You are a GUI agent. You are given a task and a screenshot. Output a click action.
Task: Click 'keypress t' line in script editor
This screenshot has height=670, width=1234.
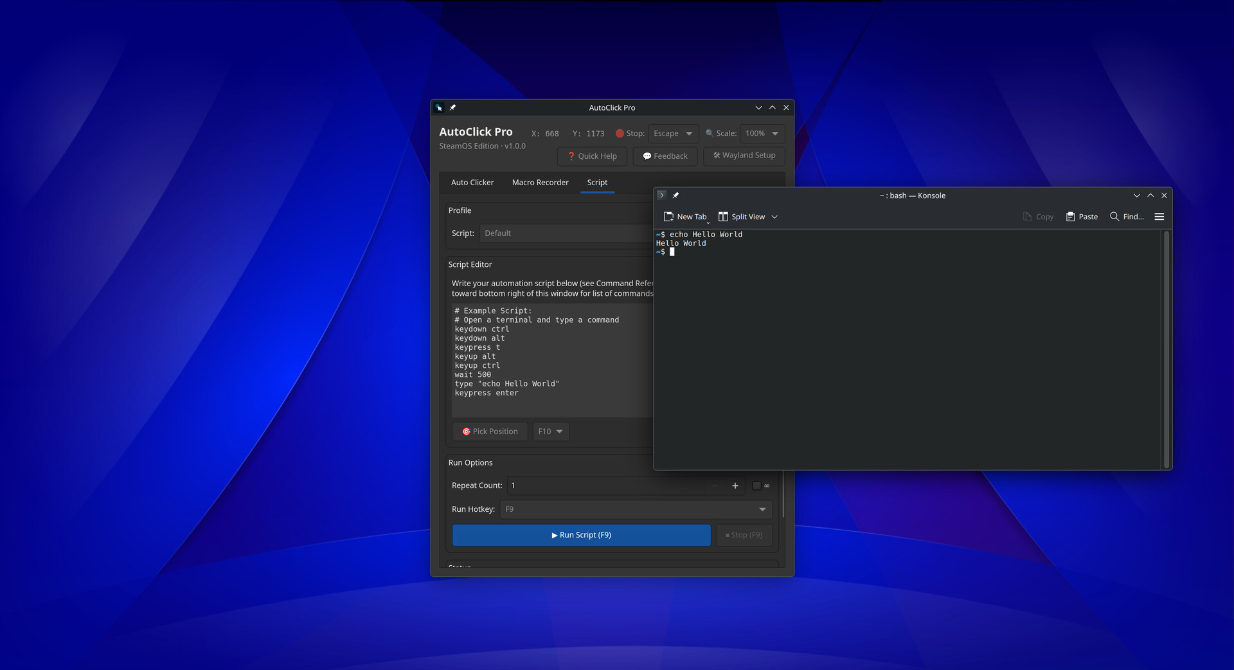point(477,347)
